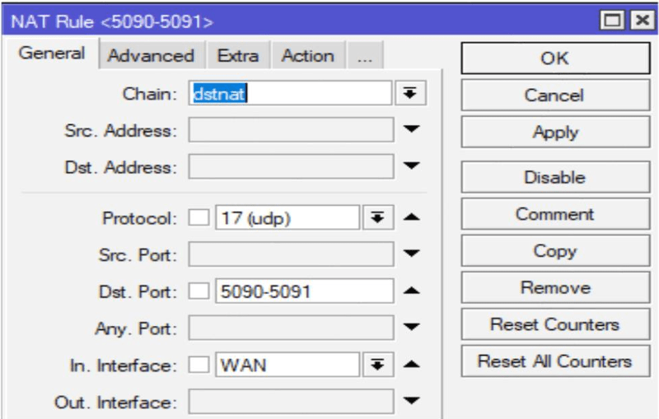Switch to the Action tab
The image size is (659, 419).
pyautogui.click(x=307, y=56)
